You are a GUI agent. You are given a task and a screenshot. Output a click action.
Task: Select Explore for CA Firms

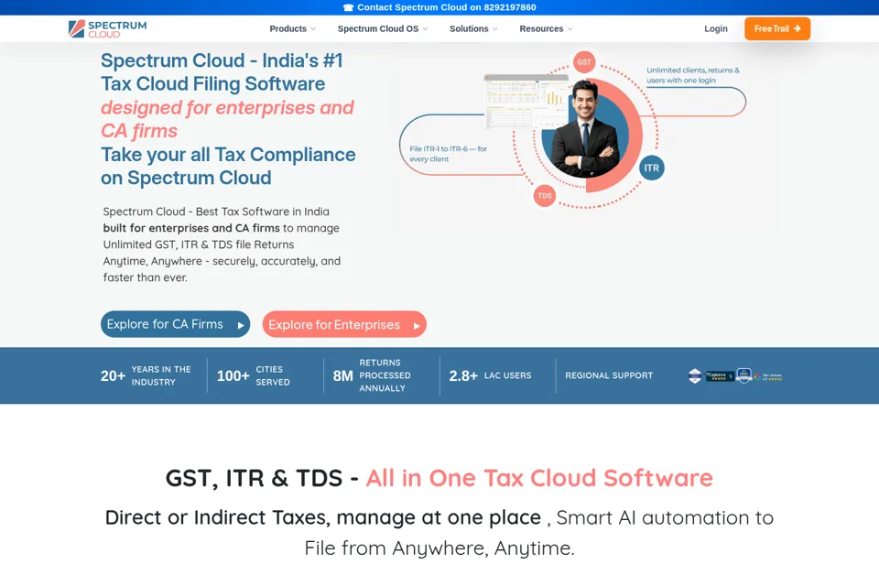(x=176, y=324)
